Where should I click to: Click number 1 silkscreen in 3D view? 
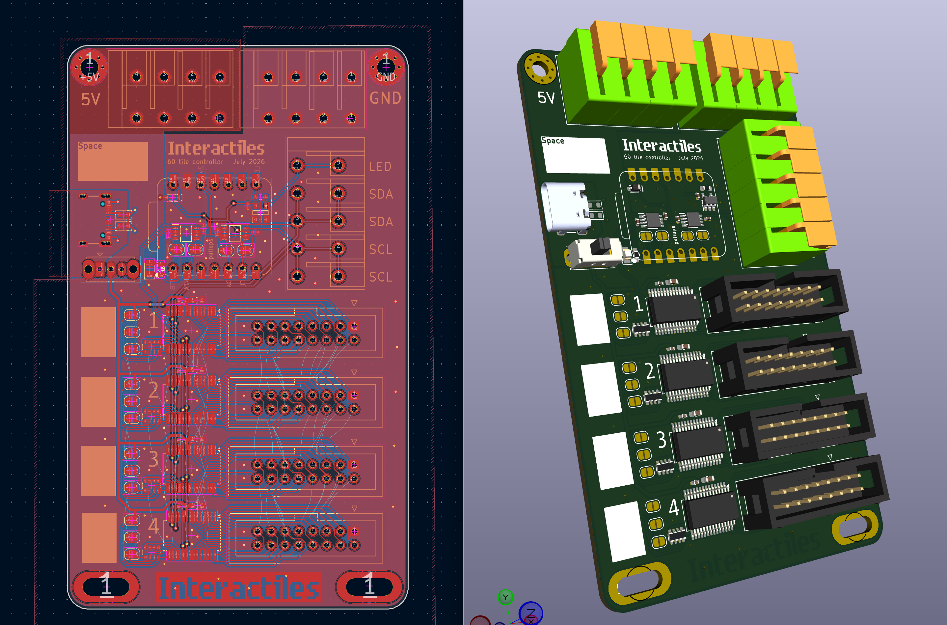638,304
